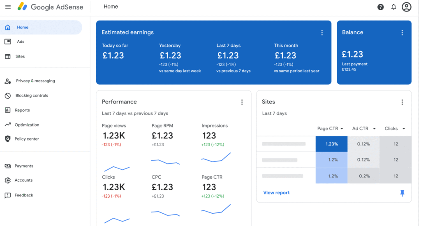The height and width of the screenshot is (226, 421).
Task: Click the dark blue 1.23% Page CTR cell
Action: pos(331,144)
